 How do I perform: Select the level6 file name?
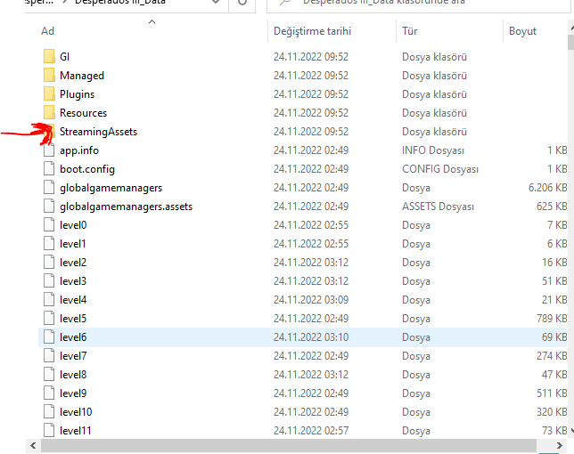point(73,337)
